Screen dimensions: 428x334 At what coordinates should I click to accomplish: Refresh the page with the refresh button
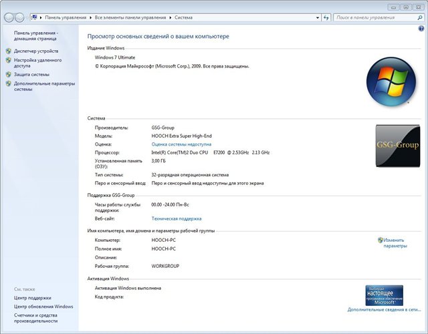pos(326,18)
